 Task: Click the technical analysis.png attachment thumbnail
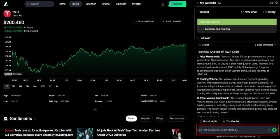(x=201, y=29)
